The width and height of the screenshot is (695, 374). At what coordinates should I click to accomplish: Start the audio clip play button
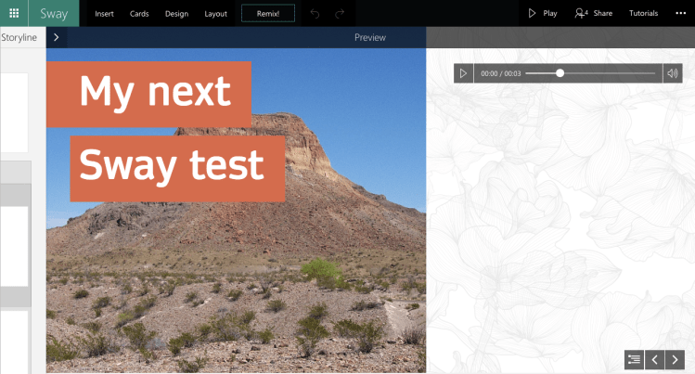tap(463, 73)
